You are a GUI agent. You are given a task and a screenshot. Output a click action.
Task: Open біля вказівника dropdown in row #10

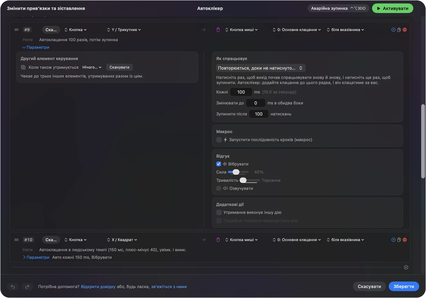point(345,240)
